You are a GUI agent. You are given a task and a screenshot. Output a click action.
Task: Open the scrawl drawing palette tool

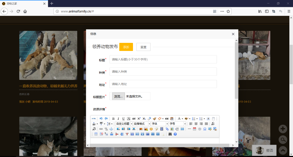156,129
